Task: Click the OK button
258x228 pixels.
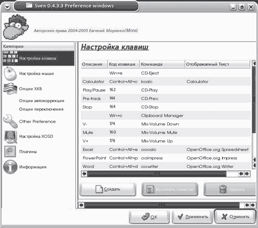Action: pos(149,217)
